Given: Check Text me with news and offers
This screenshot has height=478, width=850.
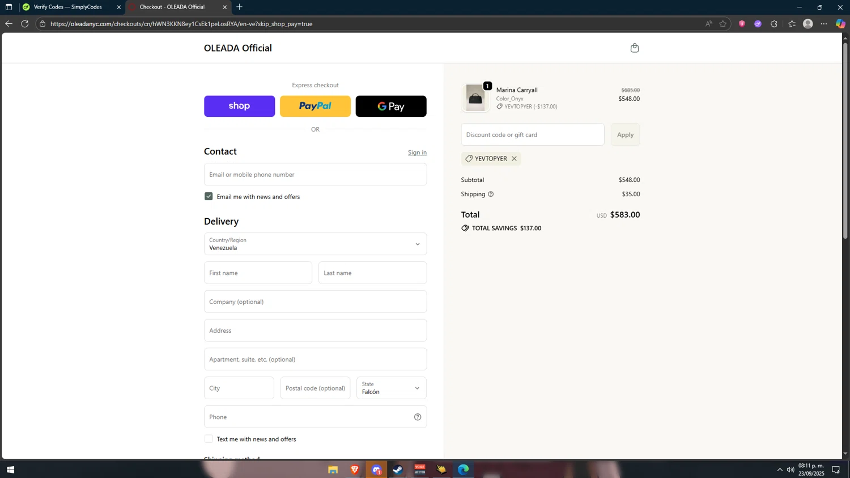Looking at the screenshot, I should click(x=209, y=439).
